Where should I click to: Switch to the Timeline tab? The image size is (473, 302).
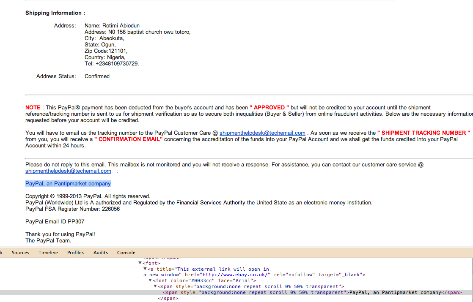(x=48, y=253)
